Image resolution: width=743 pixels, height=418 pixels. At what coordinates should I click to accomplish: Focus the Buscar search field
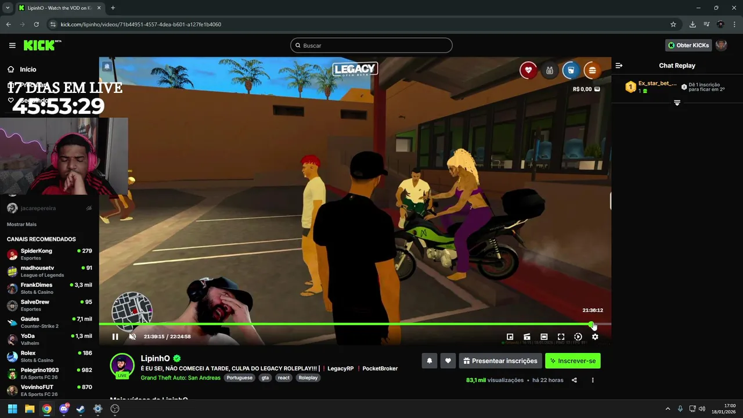371,45
